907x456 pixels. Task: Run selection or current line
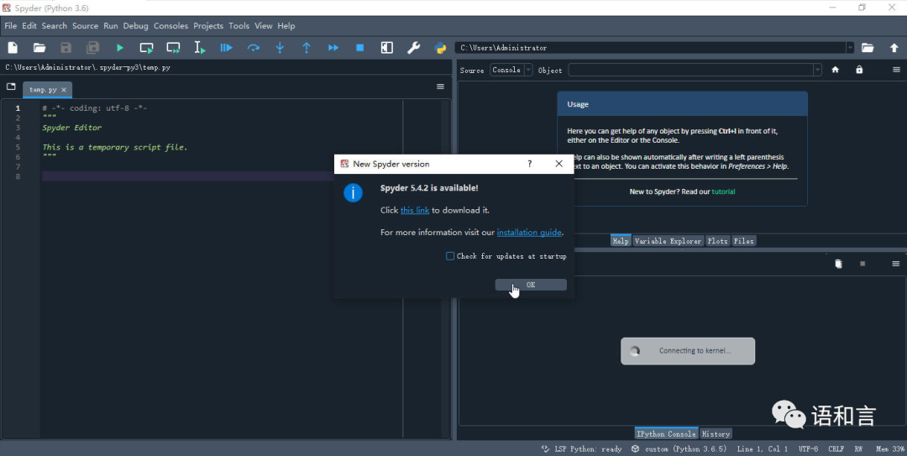click(x=200, y=48)
